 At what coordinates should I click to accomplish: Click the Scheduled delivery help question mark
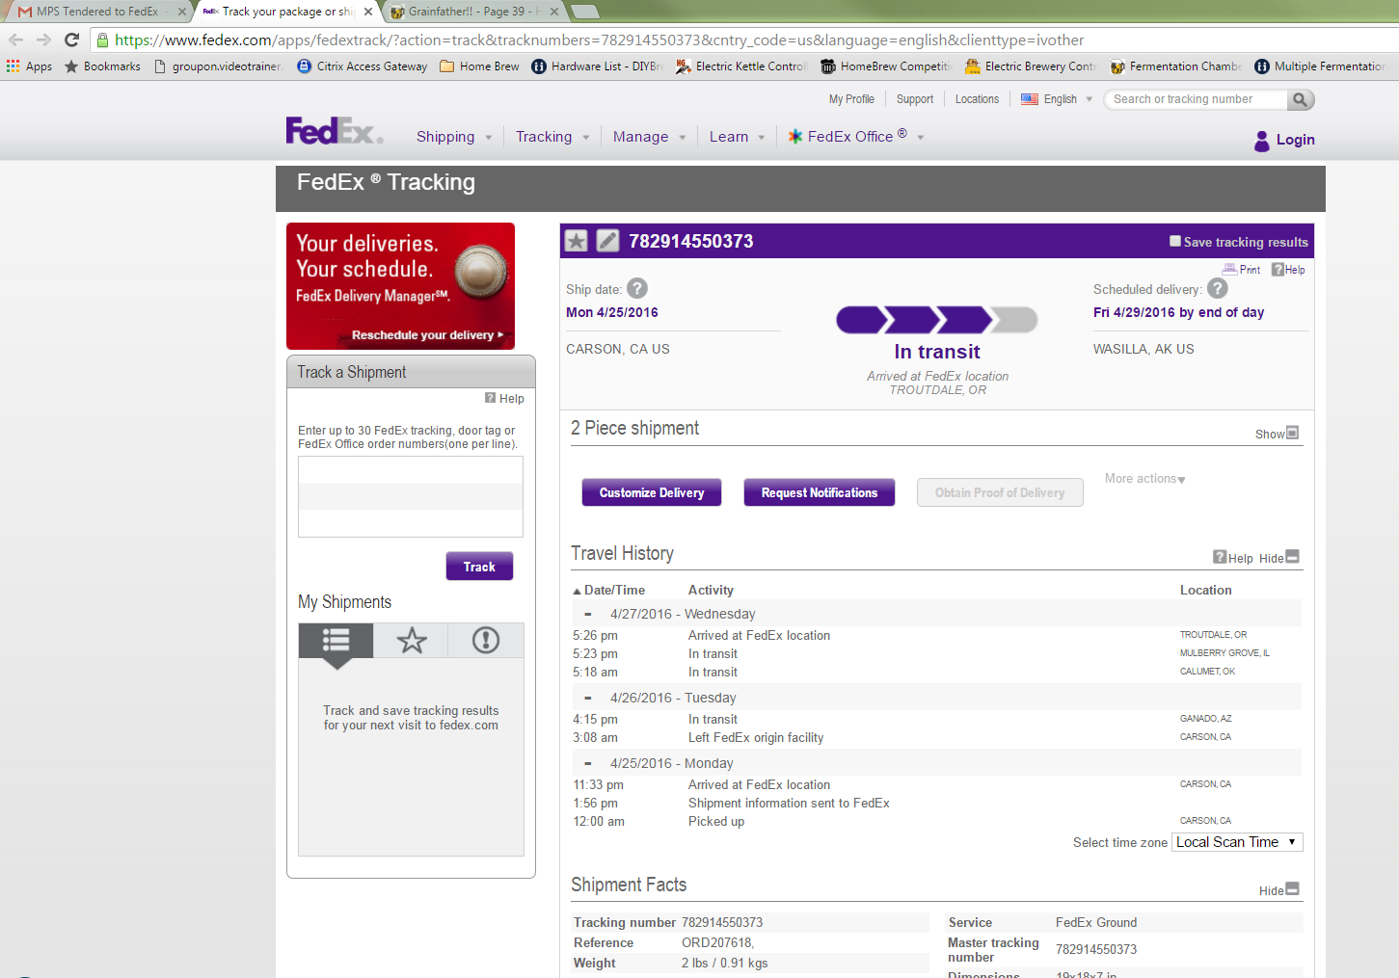coord(1218,288)
